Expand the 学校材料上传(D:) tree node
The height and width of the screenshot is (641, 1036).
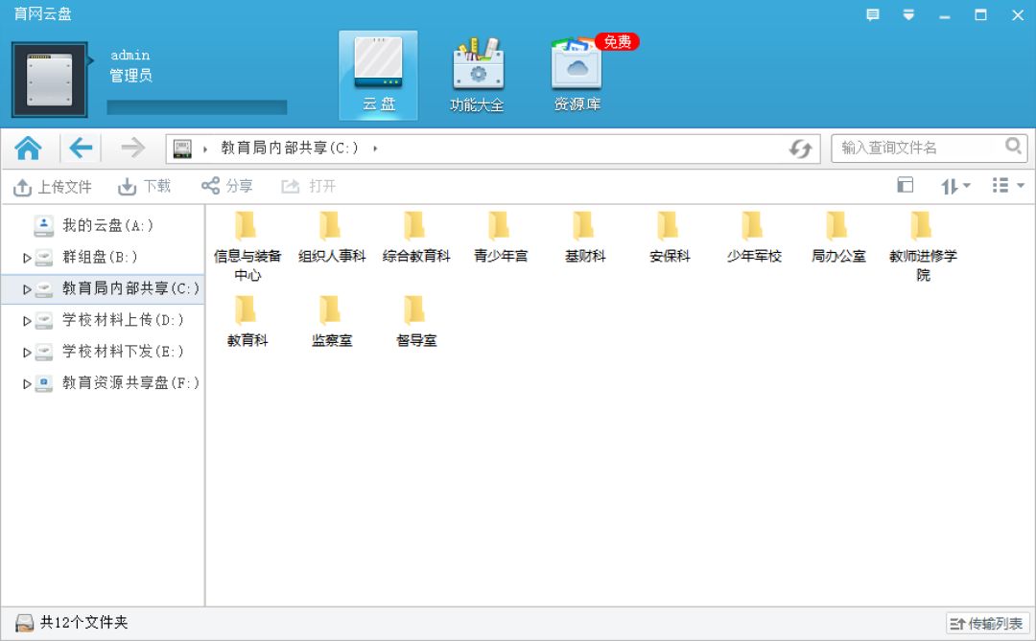tap(27, 321)
